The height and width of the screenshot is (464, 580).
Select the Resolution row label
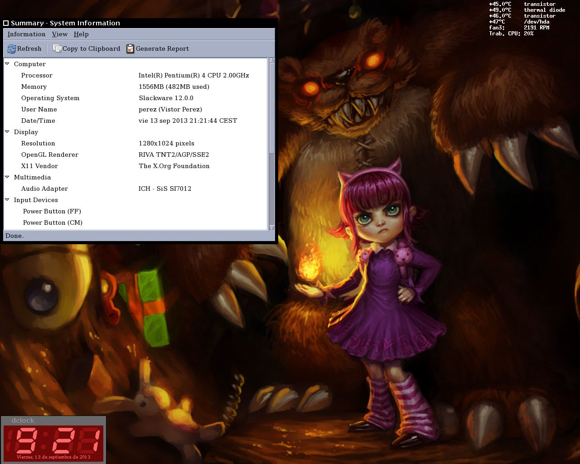[38, 143]
